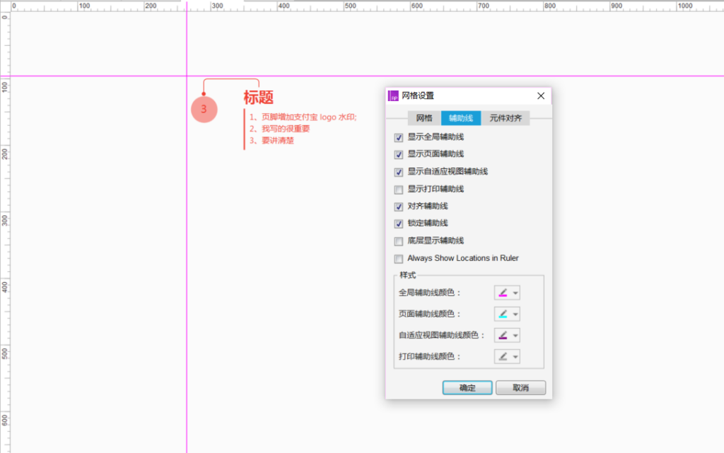724x453 pixels.
Task: Click the 样式 group label
Action: tap(408, 276)
